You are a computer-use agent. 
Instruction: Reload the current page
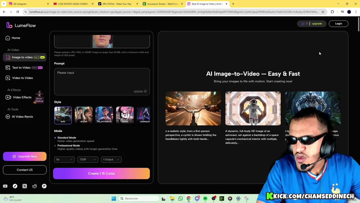pyautogui.click(x=17, y=12)
